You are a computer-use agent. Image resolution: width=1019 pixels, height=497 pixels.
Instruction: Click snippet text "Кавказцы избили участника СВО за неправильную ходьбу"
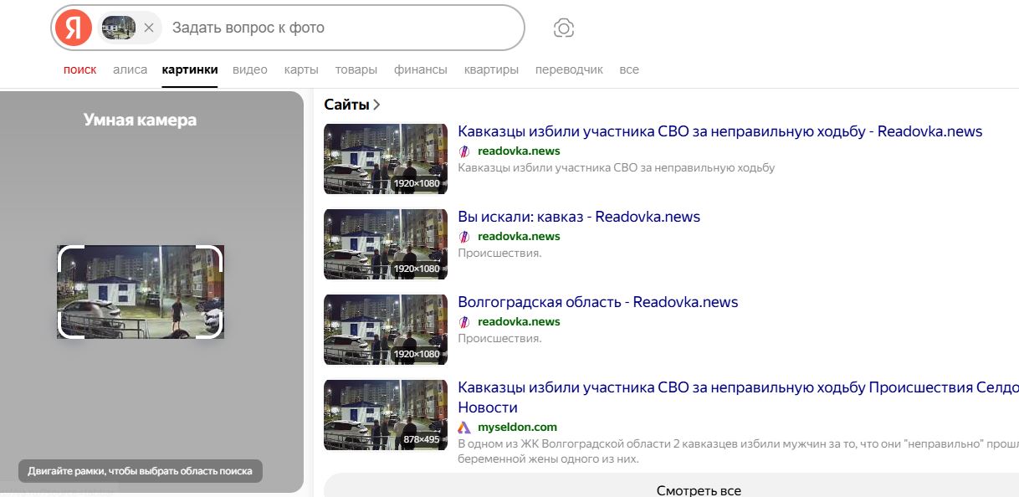point(617,167)
